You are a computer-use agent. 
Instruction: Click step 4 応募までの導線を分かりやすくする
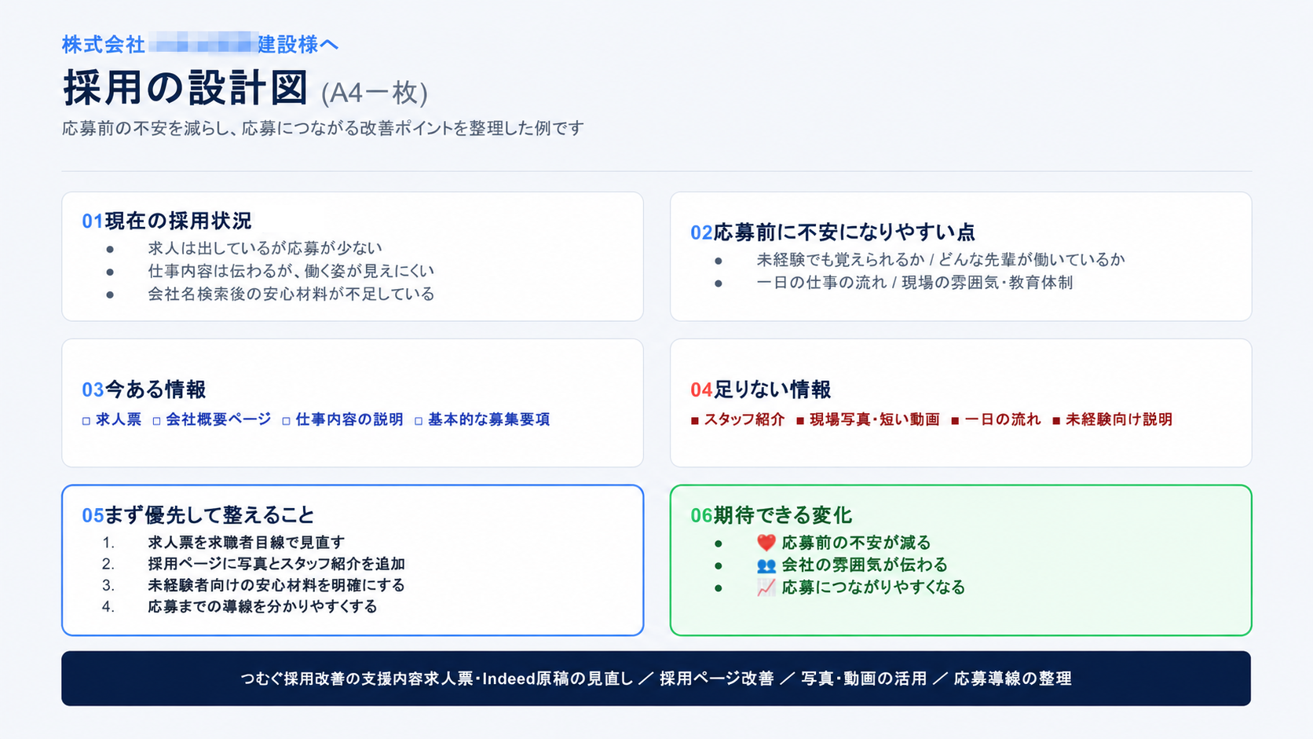click(x=262, y=606)
